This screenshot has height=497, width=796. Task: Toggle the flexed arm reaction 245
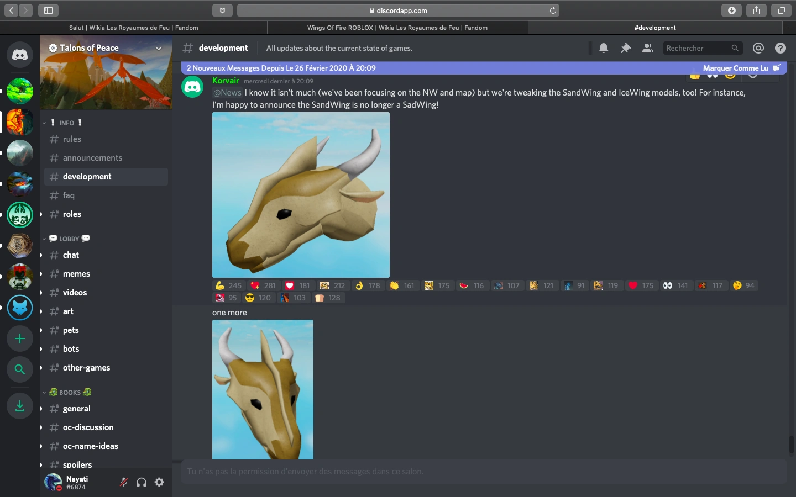pos(228,285)
